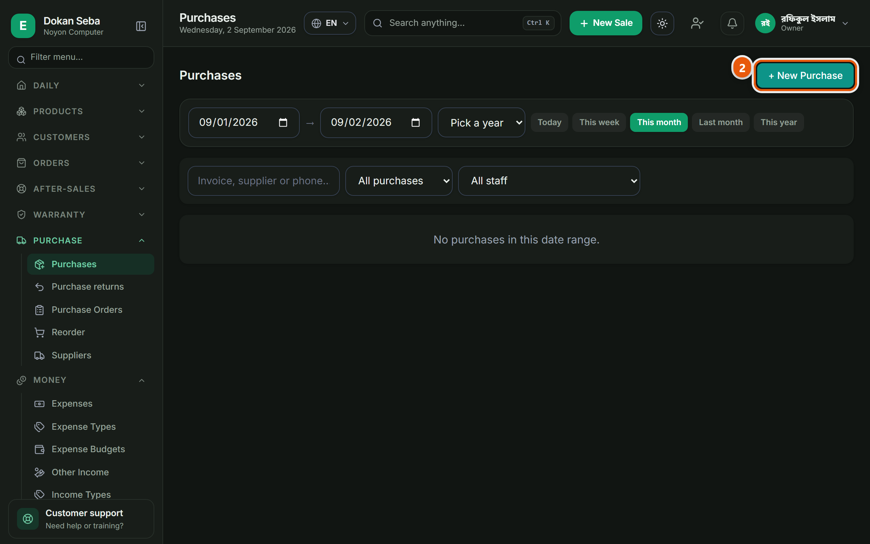Viewport: 870px width, 544px height.
Task: Click the user check icon
Action: pos(697,23)
